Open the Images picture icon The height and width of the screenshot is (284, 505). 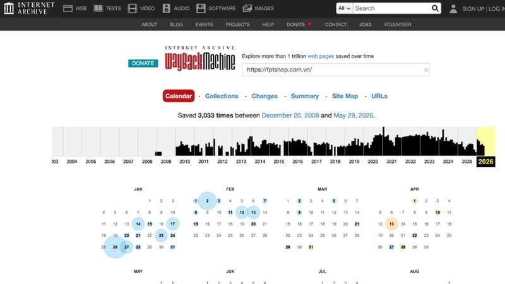[247, 8]
